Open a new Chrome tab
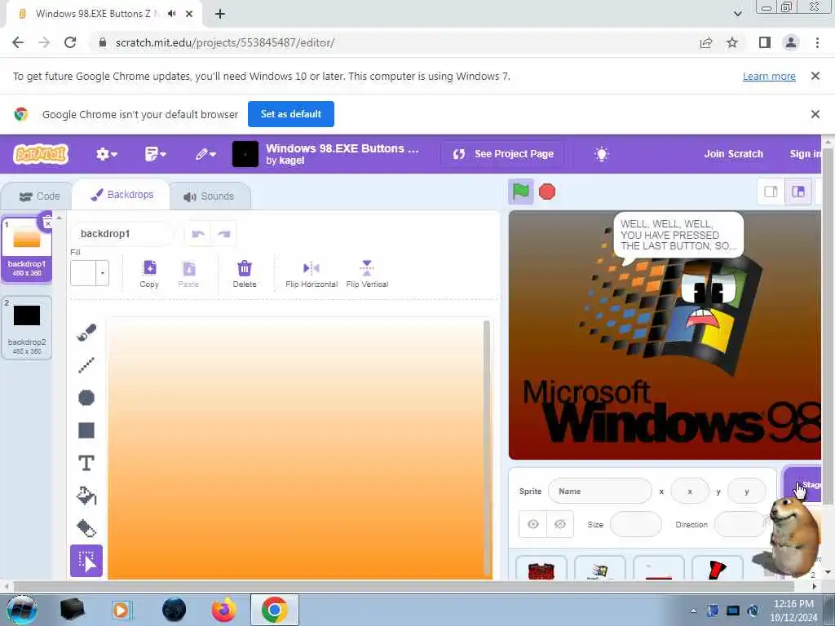This screenshot has width=835, height=626. pyautogui.click(x=220, y=14)
